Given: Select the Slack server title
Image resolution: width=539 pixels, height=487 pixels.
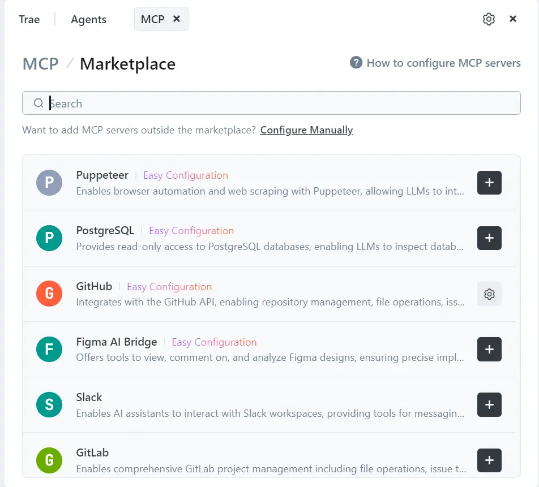Looking at the screenshot, I should pos(89,398).
